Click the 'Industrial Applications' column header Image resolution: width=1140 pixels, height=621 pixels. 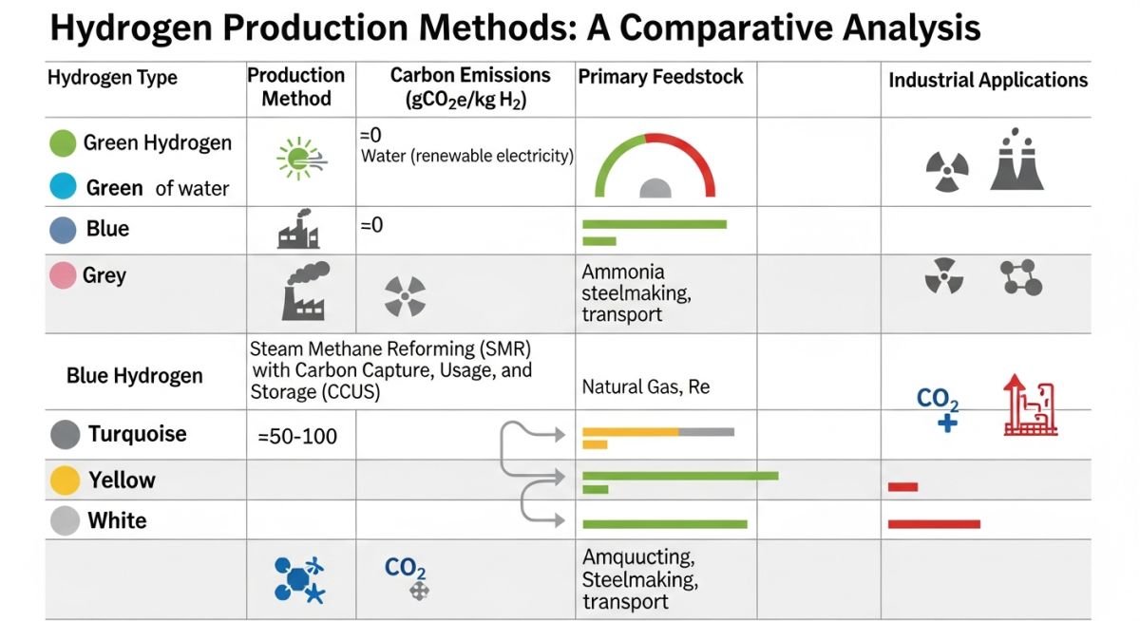(988, 81)
